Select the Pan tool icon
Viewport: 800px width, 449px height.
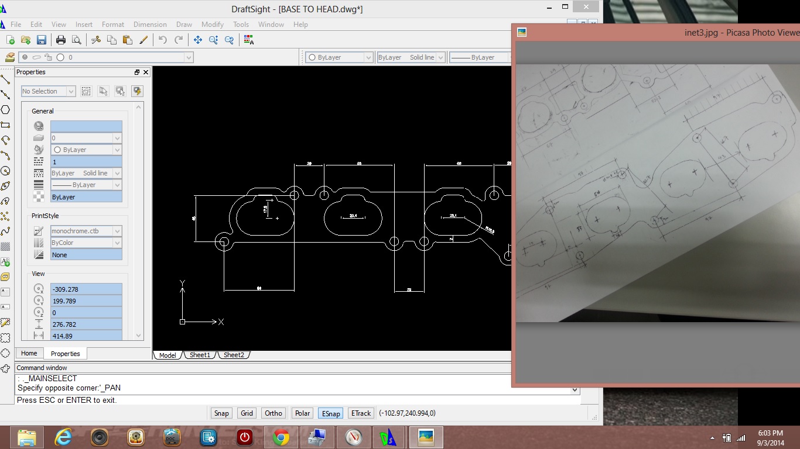pyautogui.click(x=198, y=40)
